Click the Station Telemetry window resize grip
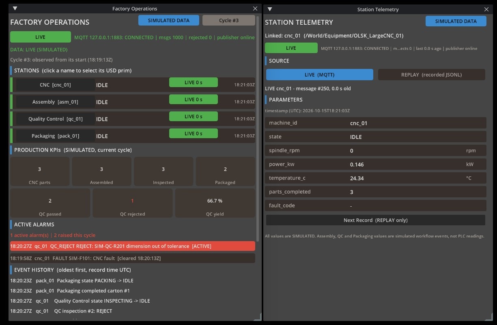 (x=488, y=317)
